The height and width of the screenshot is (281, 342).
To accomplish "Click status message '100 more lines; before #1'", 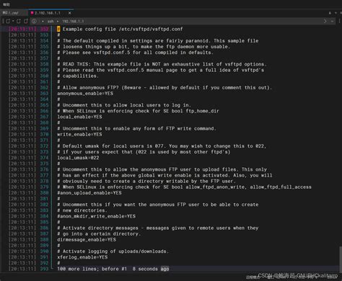I will click(x=92, y=269).
